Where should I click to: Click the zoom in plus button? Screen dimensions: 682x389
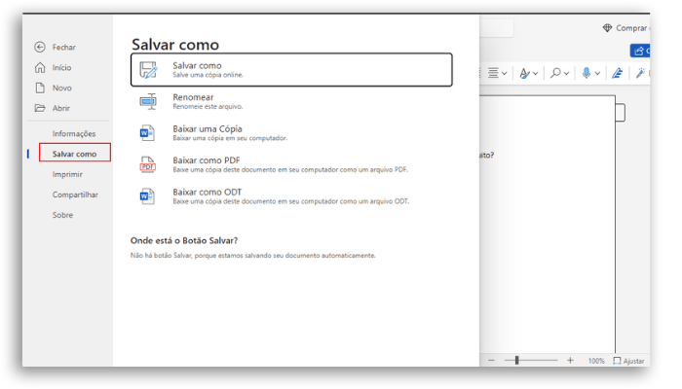570,361
